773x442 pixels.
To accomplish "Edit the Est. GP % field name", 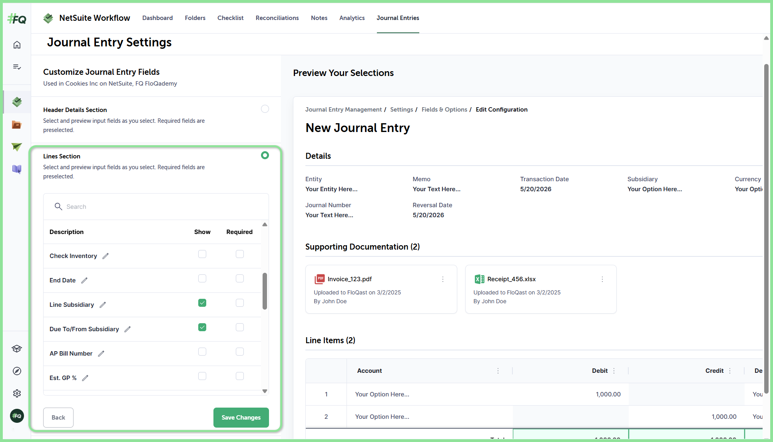I will coord(85,378).
